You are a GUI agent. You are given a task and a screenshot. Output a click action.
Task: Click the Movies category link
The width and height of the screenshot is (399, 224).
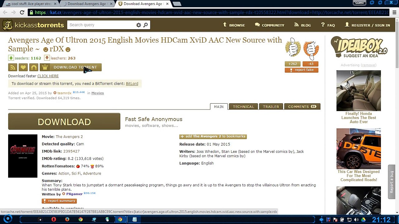(98, 93)
